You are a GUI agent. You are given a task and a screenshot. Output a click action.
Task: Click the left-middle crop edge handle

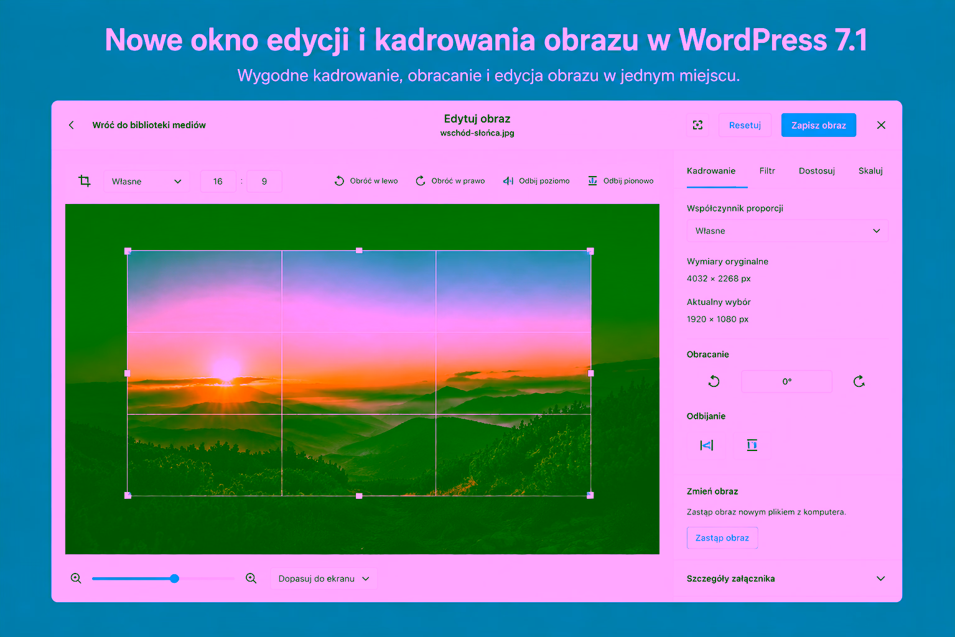pyautogui.click(x=127, y=373)
